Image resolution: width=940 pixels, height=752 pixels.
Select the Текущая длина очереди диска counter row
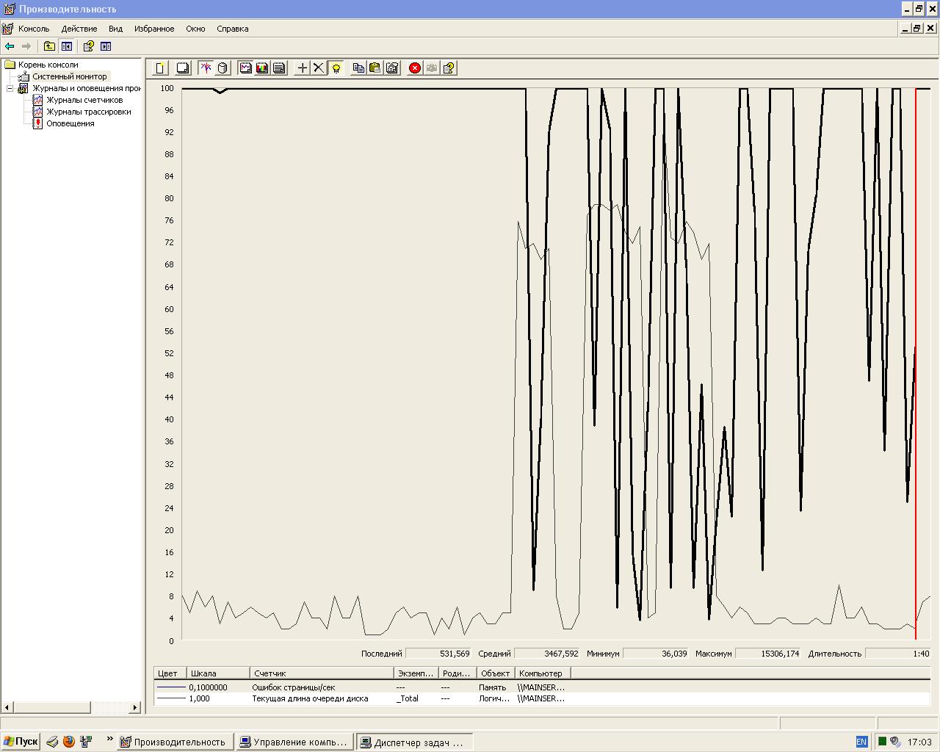[x=310, y=698]
